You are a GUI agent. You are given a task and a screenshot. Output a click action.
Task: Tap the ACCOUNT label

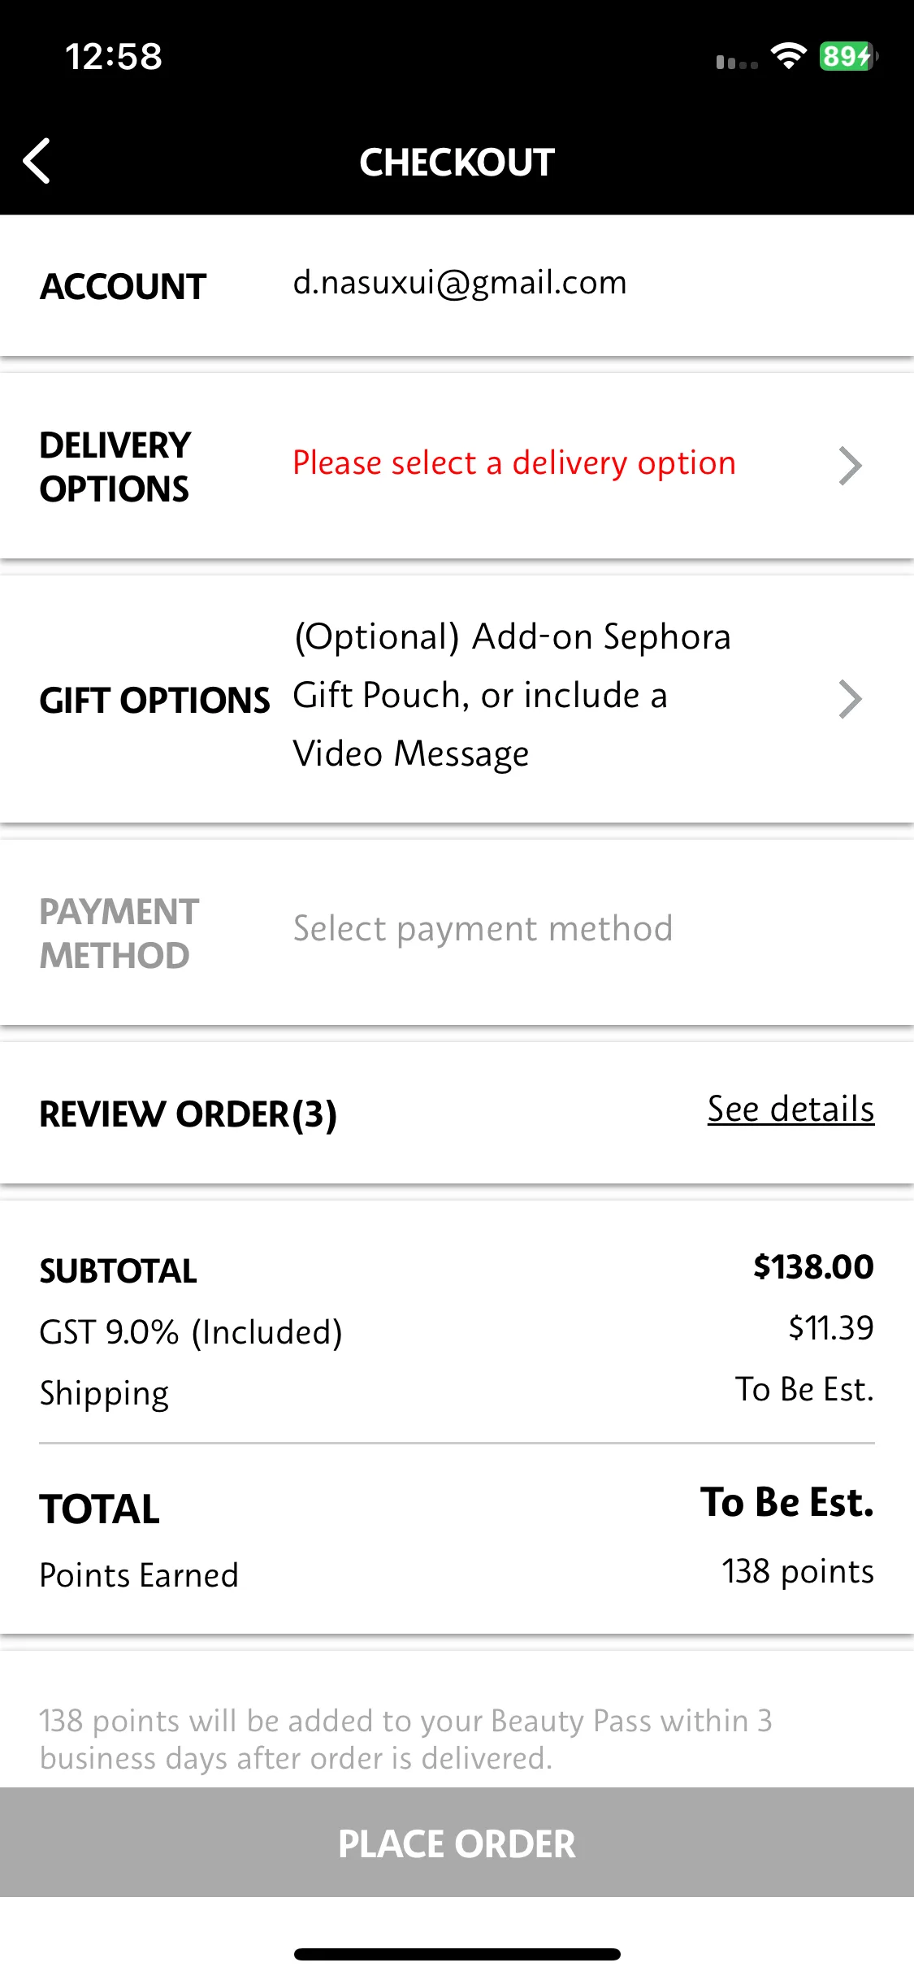click(x=123, y=286)
